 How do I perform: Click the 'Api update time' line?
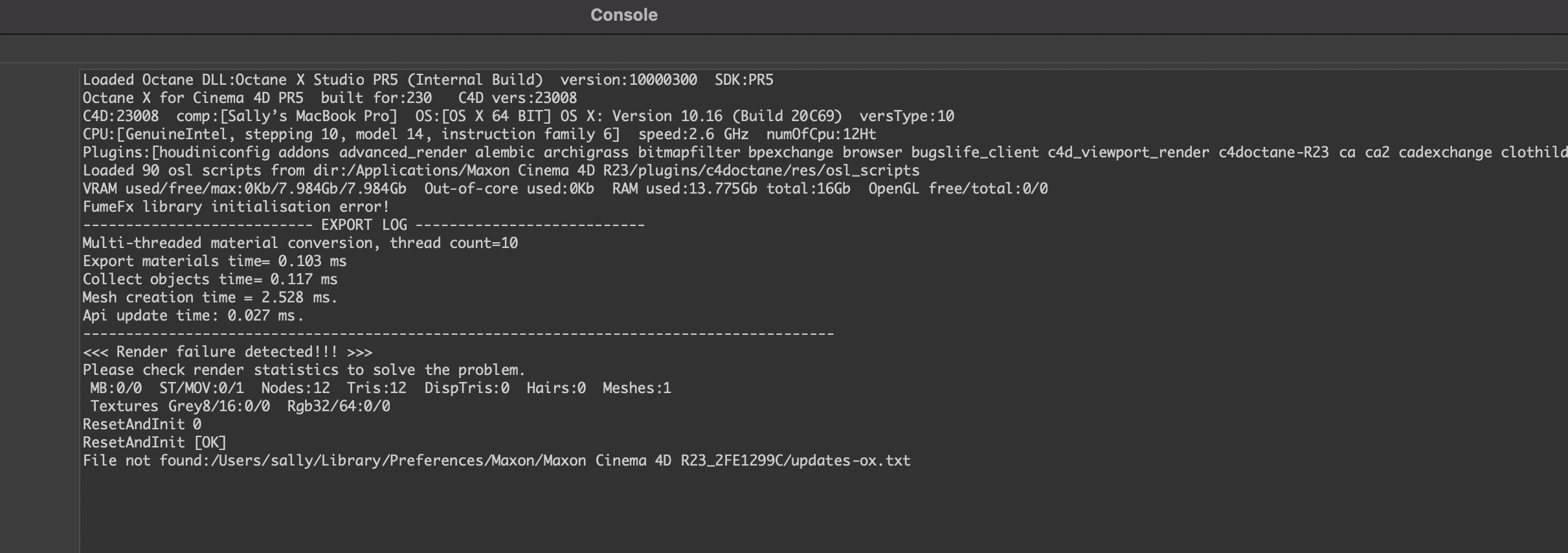[x=193, y=315]
